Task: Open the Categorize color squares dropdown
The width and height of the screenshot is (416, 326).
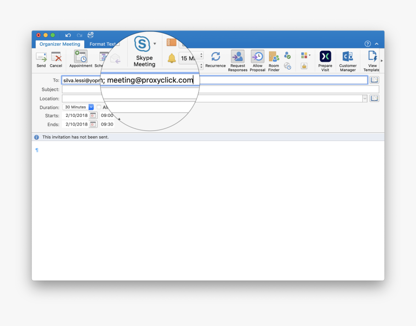Action: [x=306, y=56]
